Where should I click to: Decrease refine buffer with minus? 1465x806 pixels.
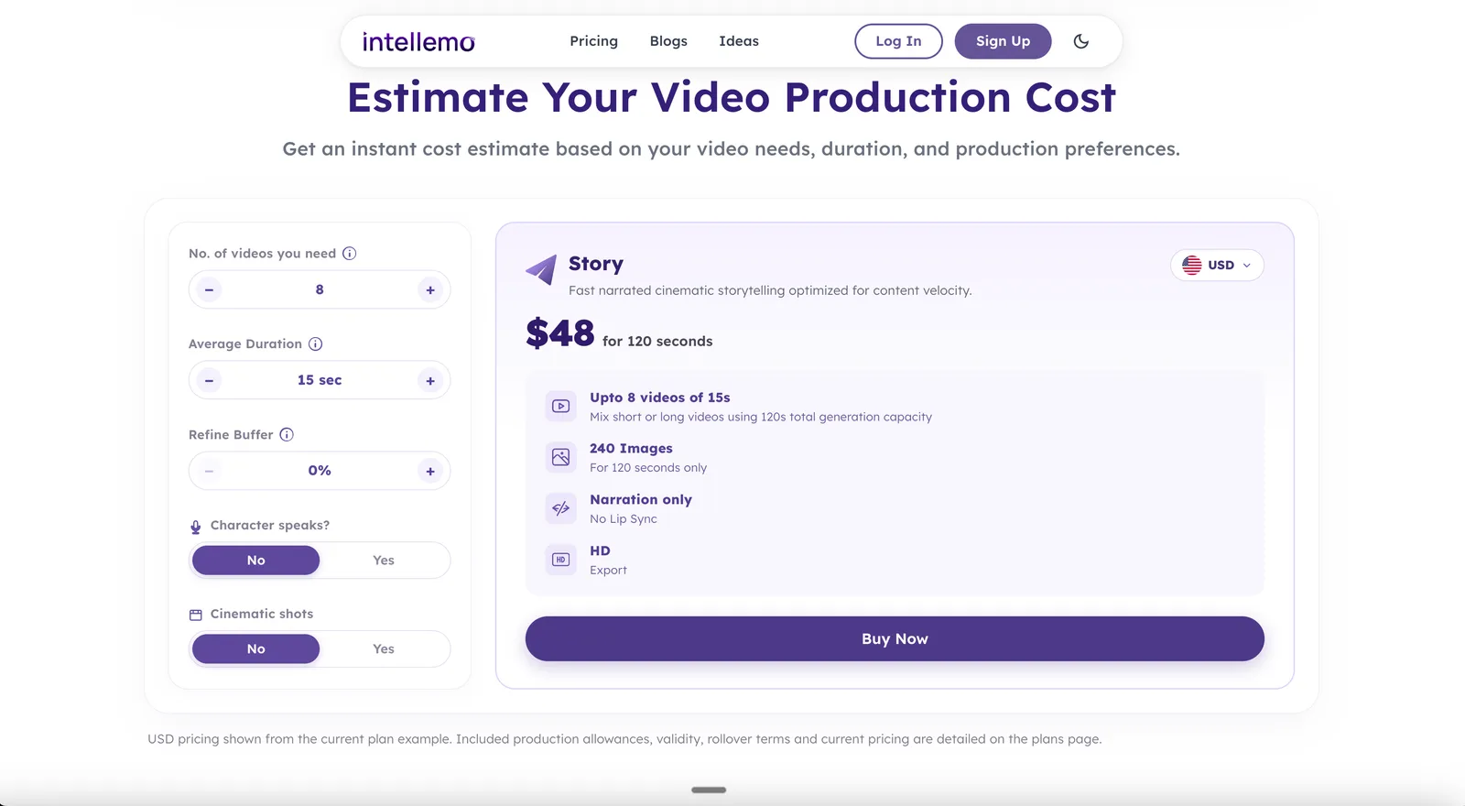[x=209, y=472]
